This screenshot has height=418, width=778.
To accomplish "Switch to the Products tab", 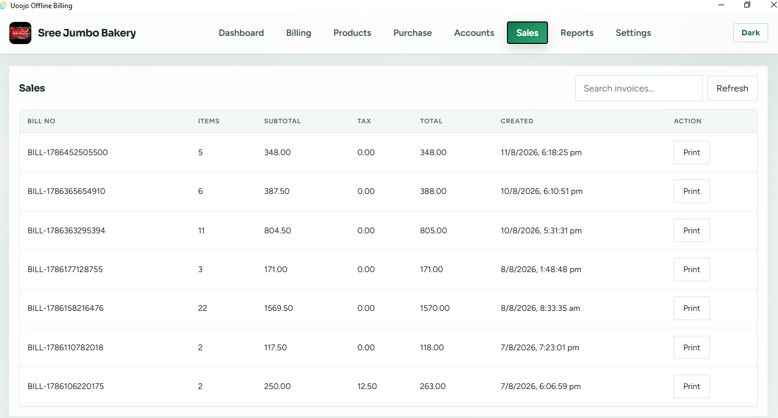I will pyautogui.click(x=352, y=33).
